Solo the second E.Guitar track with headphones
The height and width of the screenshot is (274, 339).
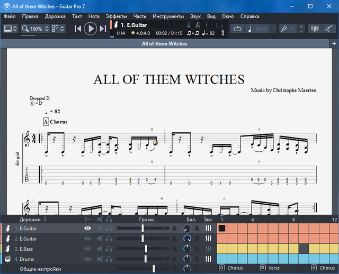coord(109,239)
